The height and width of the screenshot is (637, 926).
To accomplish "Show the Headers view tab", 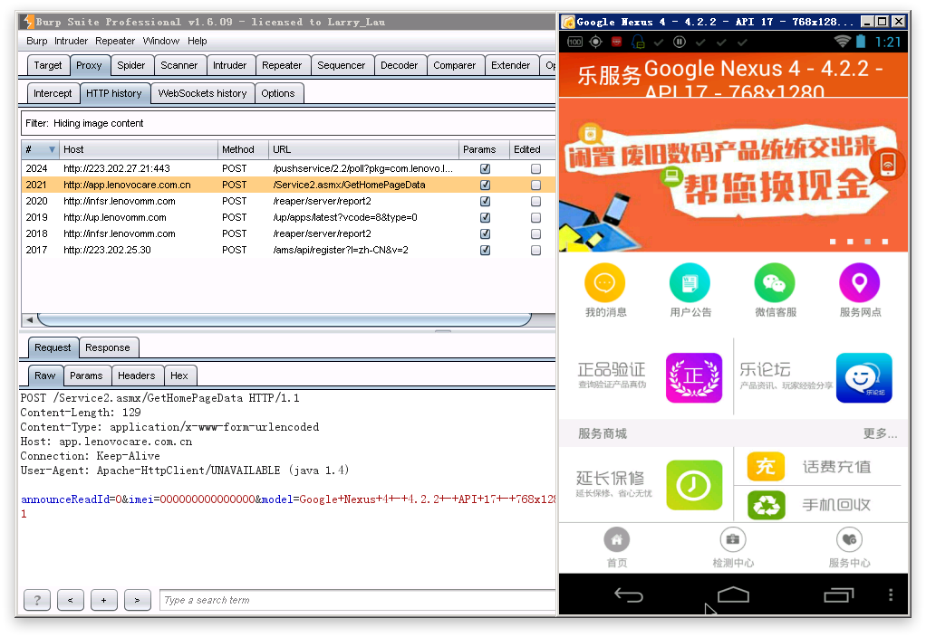I will click(x=137, y=376).
